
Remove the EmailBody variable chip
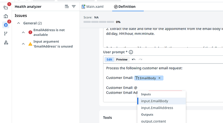point(159,78)
